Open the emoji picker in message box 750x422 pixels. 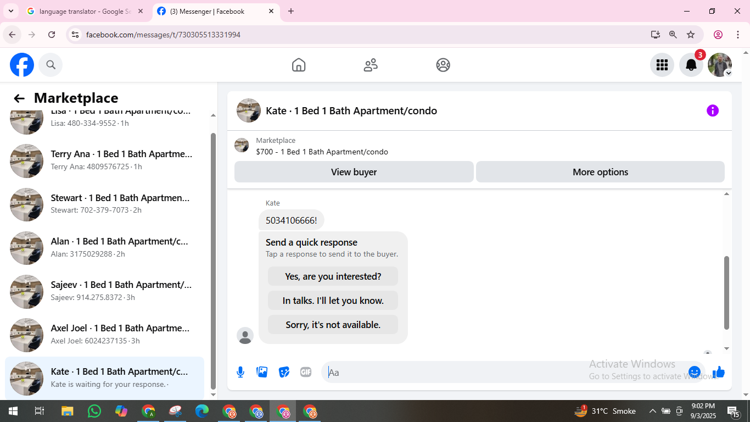pyautogui.click(x=695, y=372)
